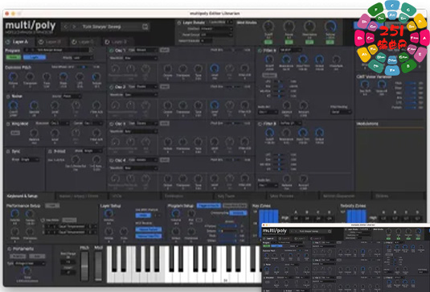Toggle the Layer Rotate power icon

click(x=179, y=23)
